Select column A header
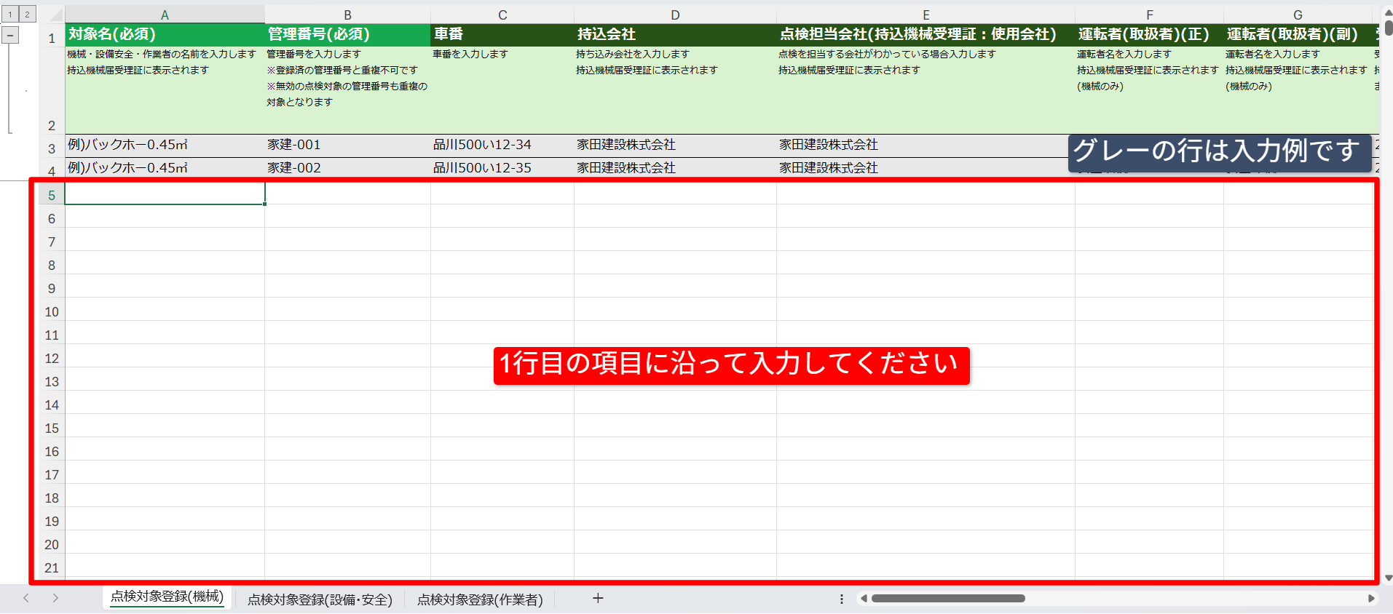Image resolution: width=1393 pixels, height=614 pixels. 165,15
